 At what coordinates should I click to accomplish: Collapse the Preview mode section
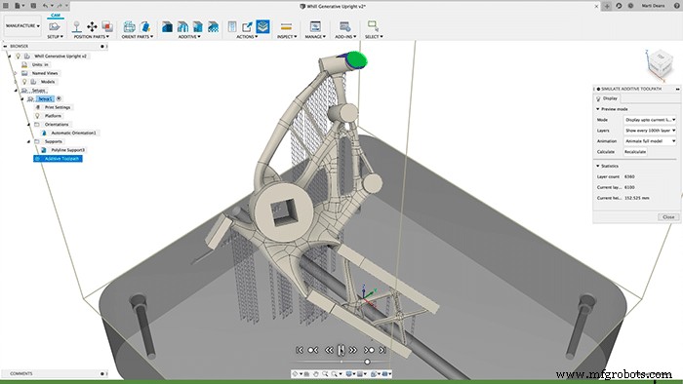coord(598,109)
